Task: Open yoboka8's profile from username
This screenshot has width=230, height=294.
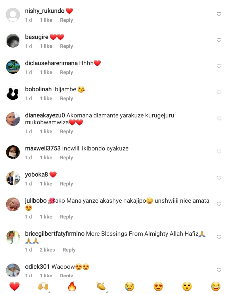Action: coord(37,175)
